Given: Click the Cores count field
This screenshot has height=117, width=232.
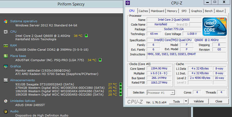Looking at the screenshot, I should click(x=197, y=92).
